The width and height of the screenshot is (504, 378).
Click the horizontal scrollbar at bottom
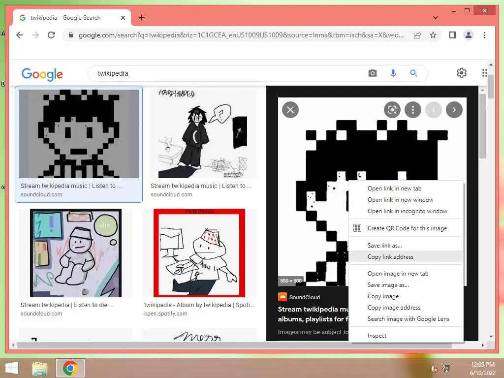[235, 346]
